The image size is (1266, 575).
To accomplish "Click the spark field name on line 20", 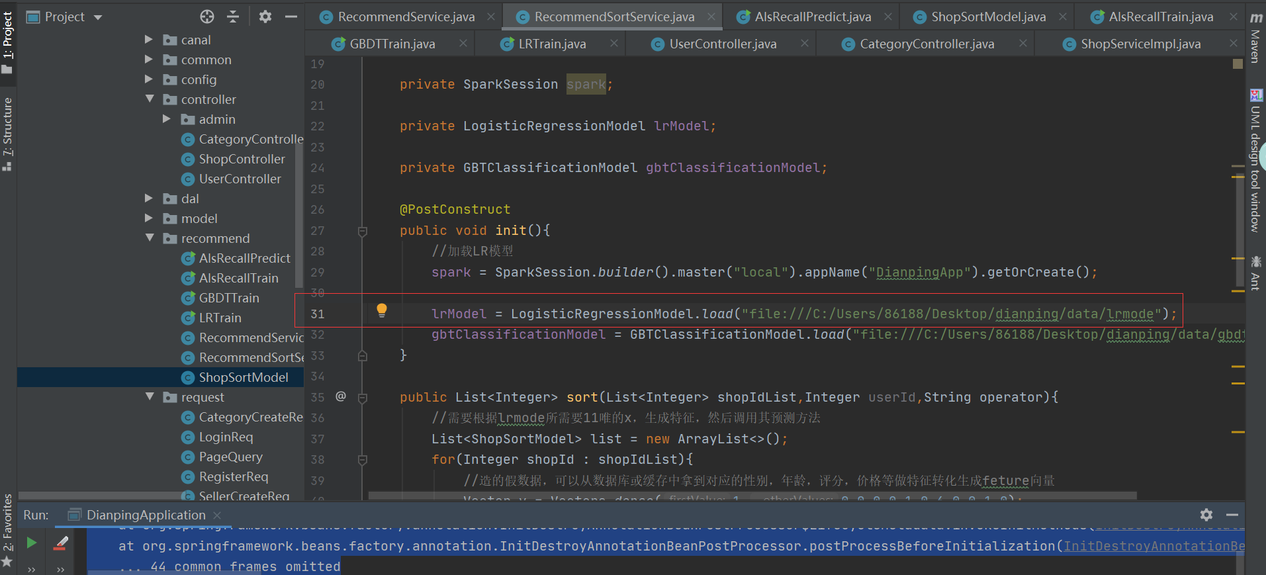I will (586, 84).
